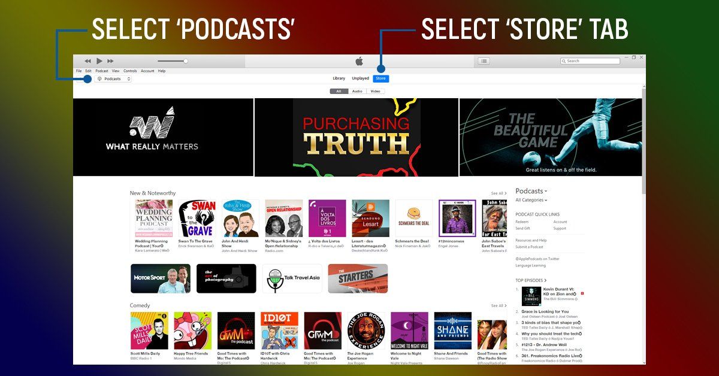719x376 pixels.
Task: Open #12minconvos podcast artwork
Action: tap(457, 218)
